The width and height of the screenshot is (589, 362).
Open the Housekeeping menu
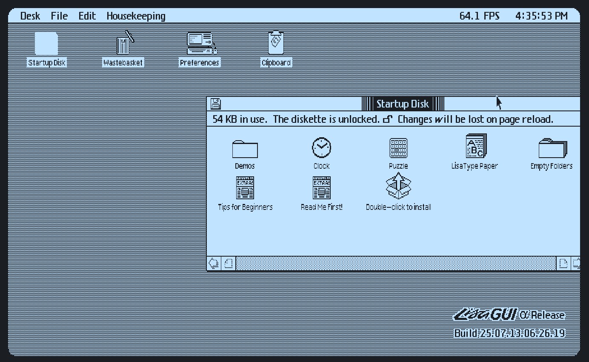pyautogui.click(x=136, y=16)
